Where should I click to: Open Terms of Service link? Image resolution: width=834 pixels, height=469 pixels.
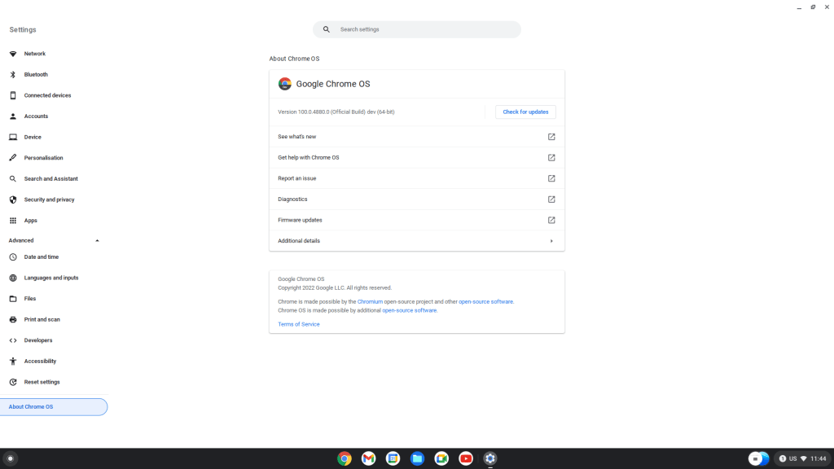click(x=298, y=324)
